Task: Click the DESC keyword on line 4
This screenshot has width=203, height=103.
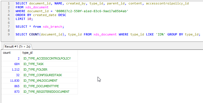Action: (x=62, y=15)
